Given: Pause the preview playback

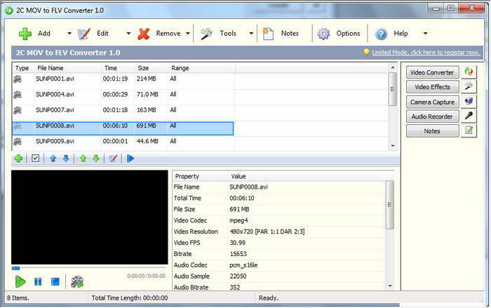Looking at the screenshot, I should (38, 281).
